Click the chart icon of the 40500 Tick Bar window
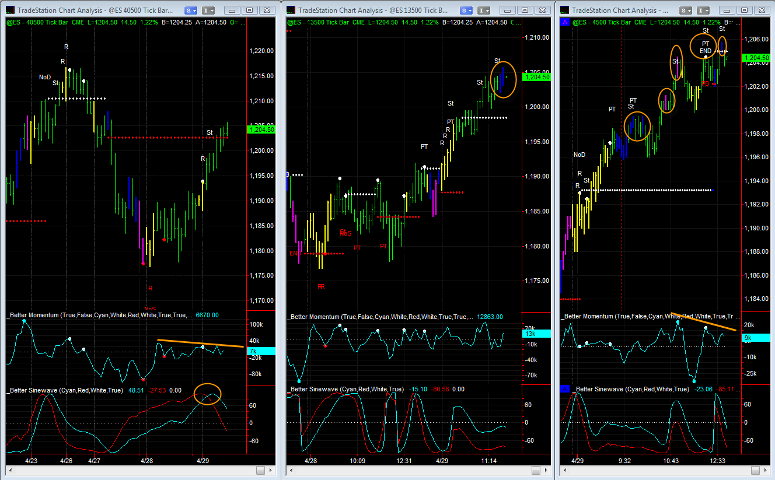This screenshot has width=775, height=480. tap(11, 10)
